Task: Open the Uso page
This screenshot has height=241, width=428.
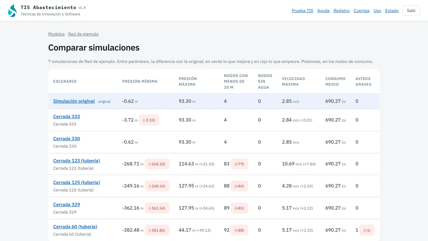Action: click(377, 11)
